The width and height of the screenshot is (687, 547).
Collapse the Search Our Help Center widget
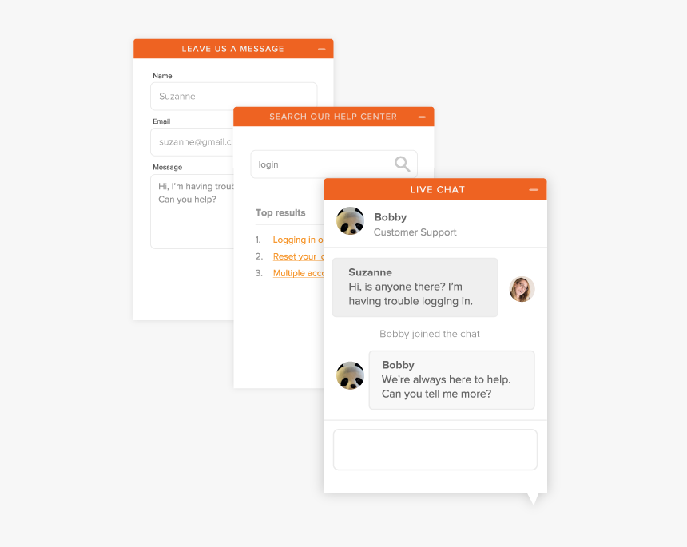click(422, 117)
